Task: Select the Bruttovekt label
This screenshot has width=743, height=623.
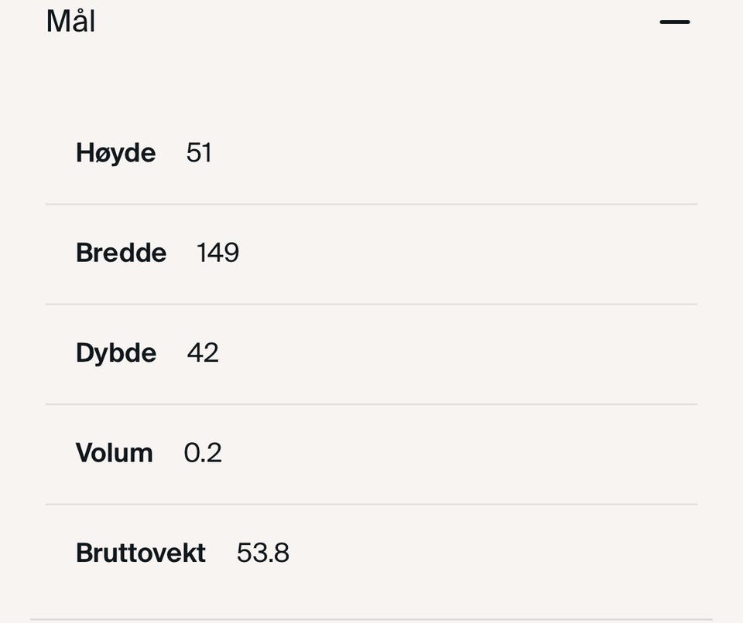Action: tap(141, 553)
